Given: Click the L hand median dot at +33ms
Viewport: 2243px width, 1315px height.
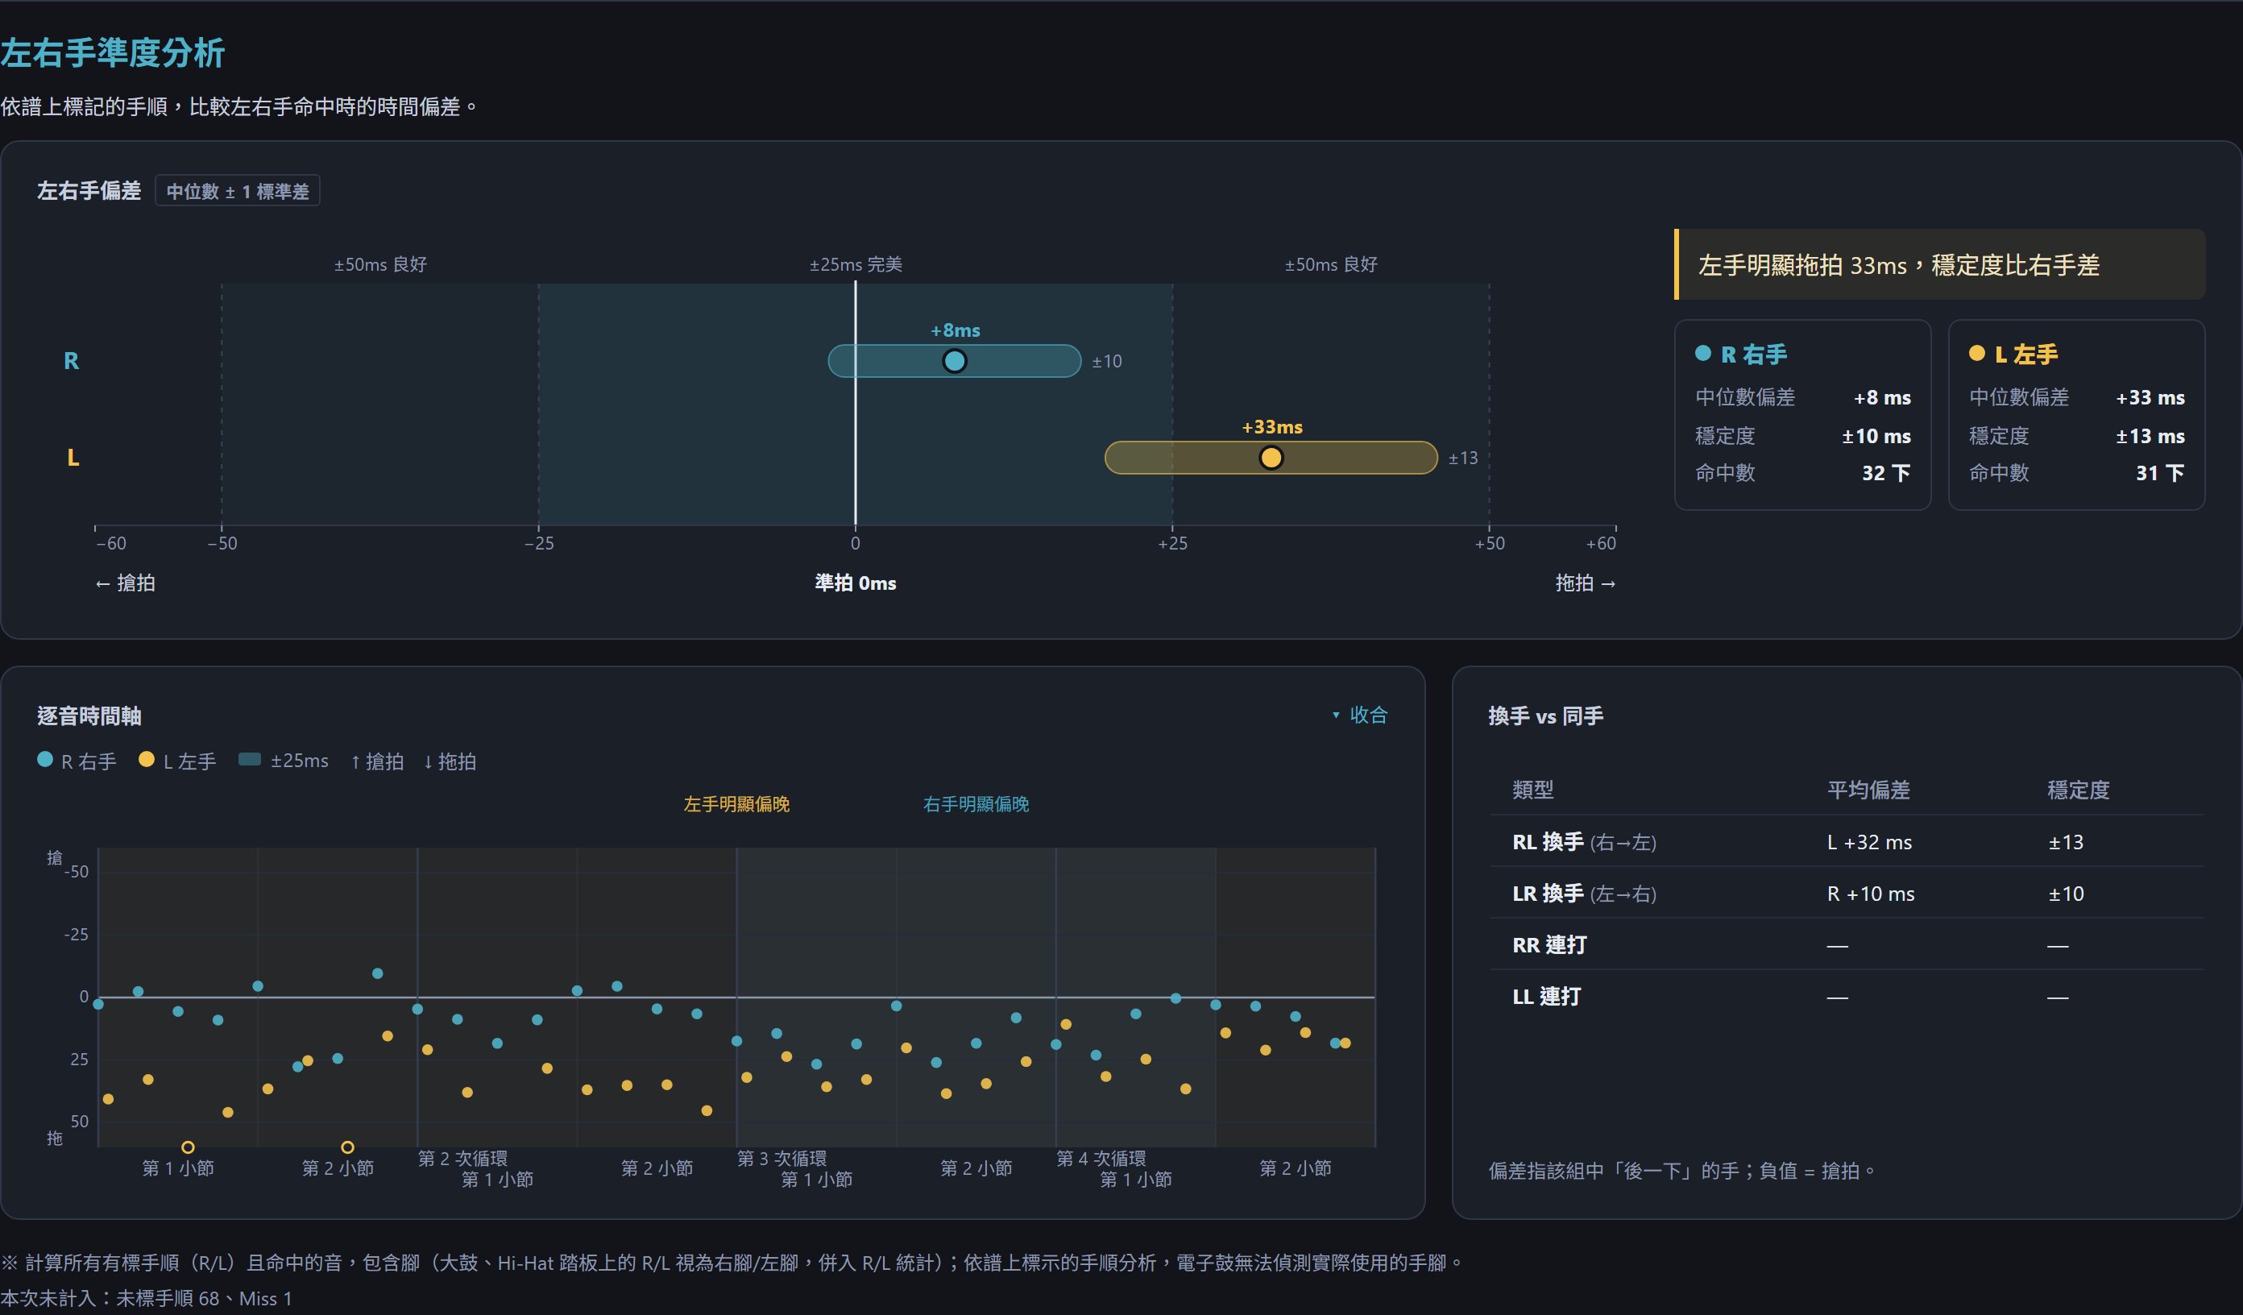Looking at the screenshot, I should click(1271, 458).
